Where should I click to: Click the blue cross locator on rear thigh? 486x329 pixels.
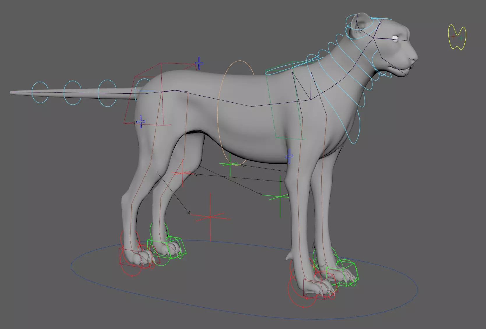coord(141,122)
